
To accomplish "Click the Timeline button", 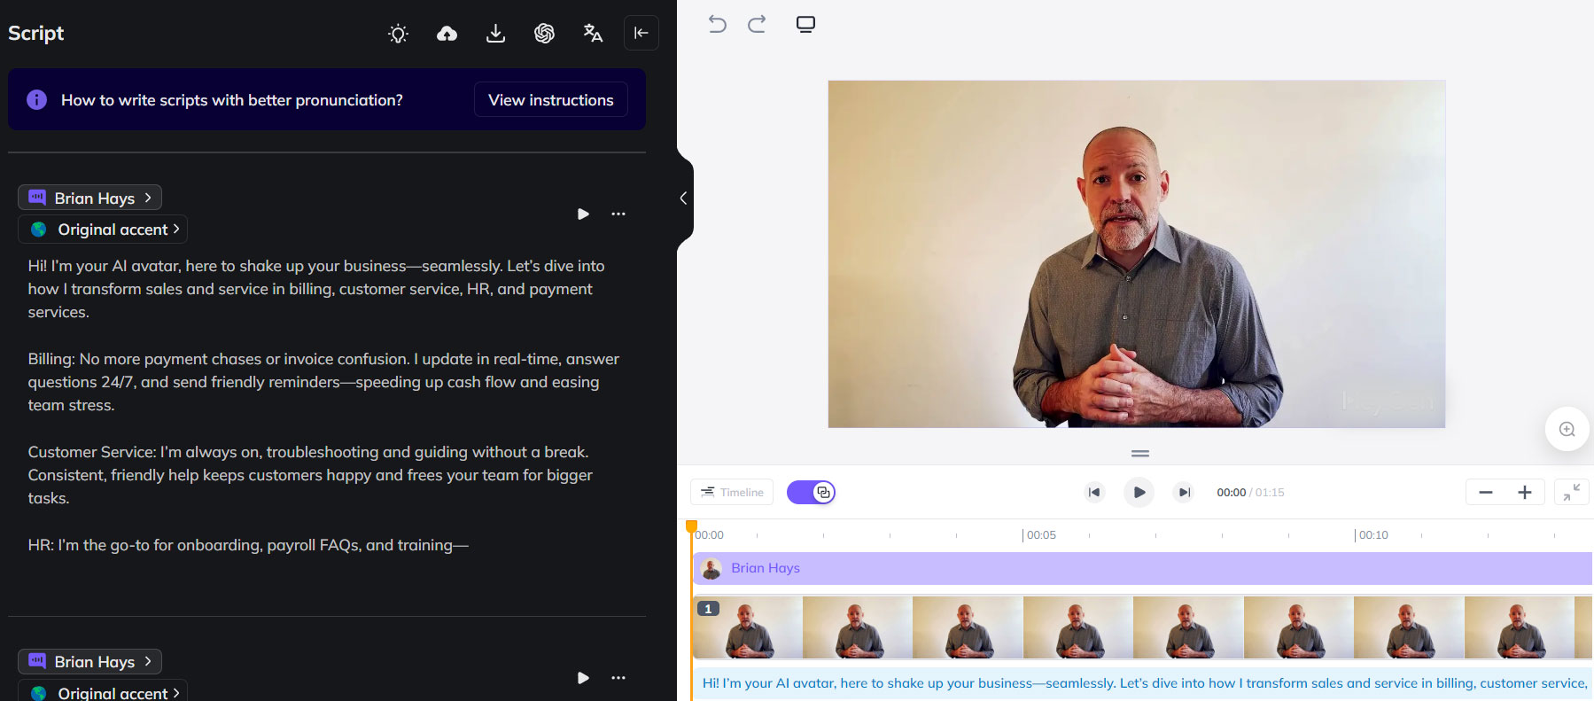I will (732, 492).
